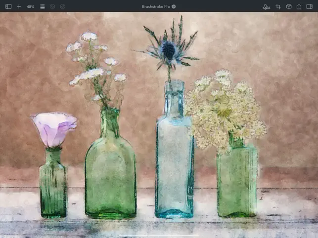Tap the small ribbed green bottle
This screenshot has width=318, height=238.
pyautogui.click(x=53, y=183)
